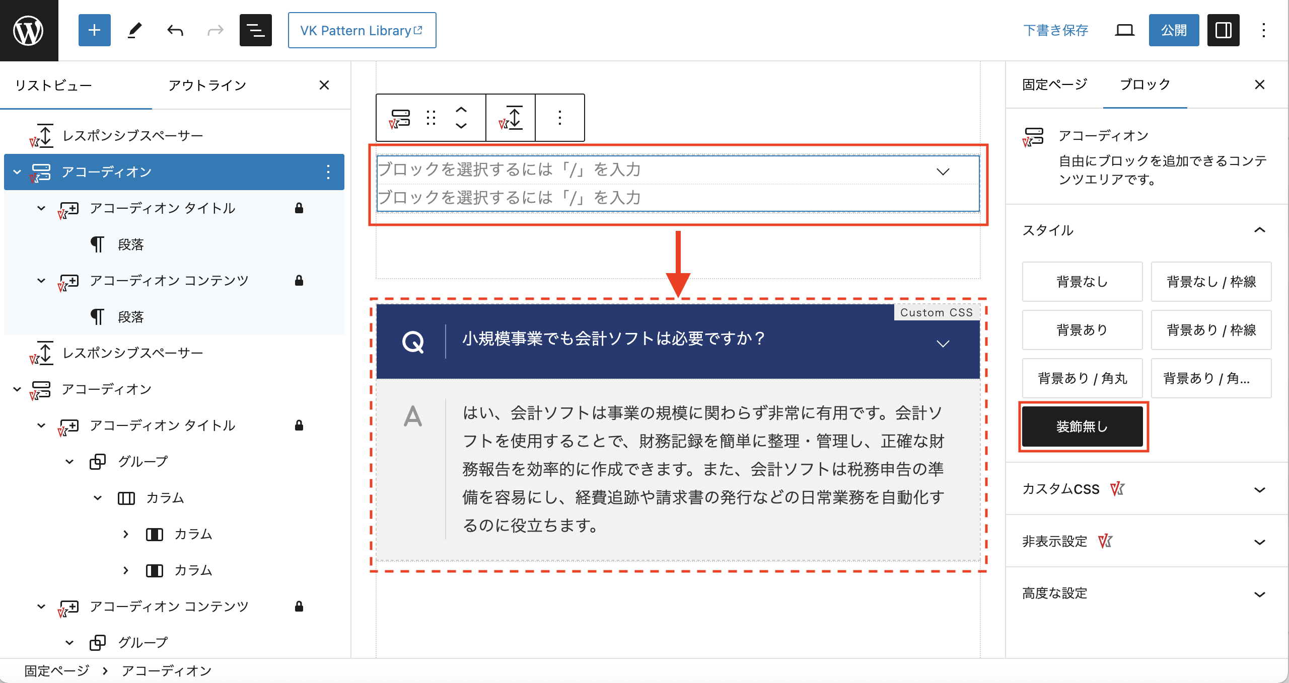1289x683 pixels.
Task: Collapse the first アコーディオン タイトル item
Action: point(41,208)
